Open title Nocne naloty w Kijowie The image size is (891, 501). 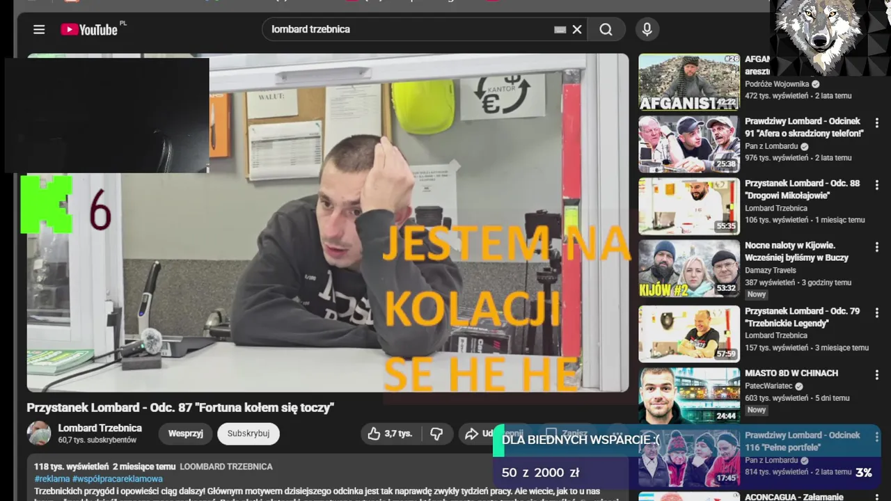click(x=796, y=251)
